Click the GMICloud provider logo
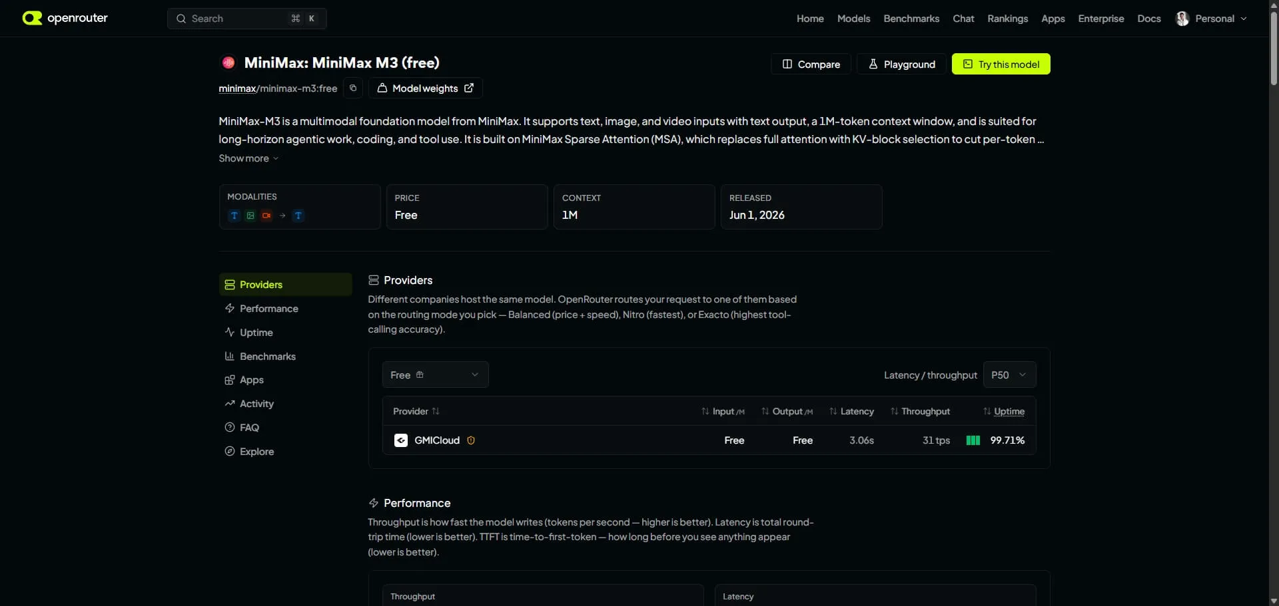 (401, 440)
